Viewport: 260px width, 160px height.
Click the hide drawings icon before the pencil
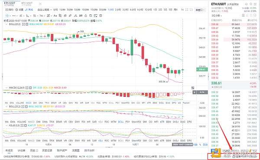tap(65, 16)
